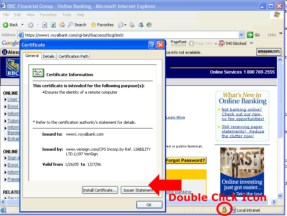
Task: Click the PageRank indicator
Action: (178, 43)
